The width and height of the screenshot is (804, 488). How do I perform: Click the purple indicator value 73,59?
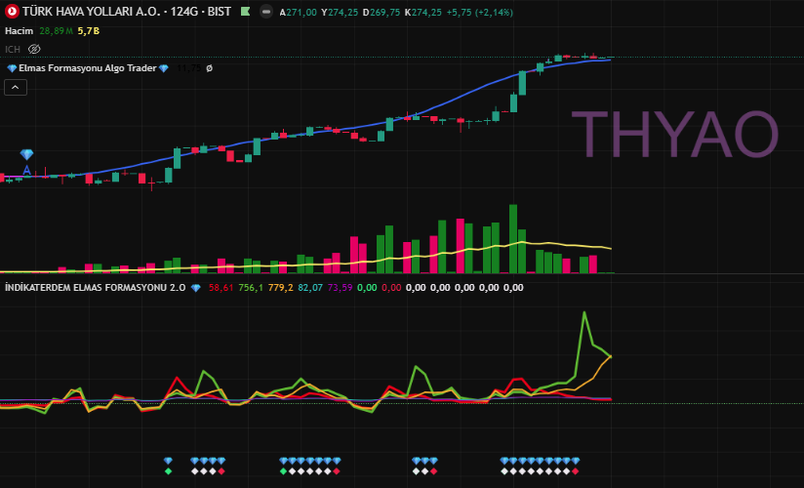click(x=340, y=288)
